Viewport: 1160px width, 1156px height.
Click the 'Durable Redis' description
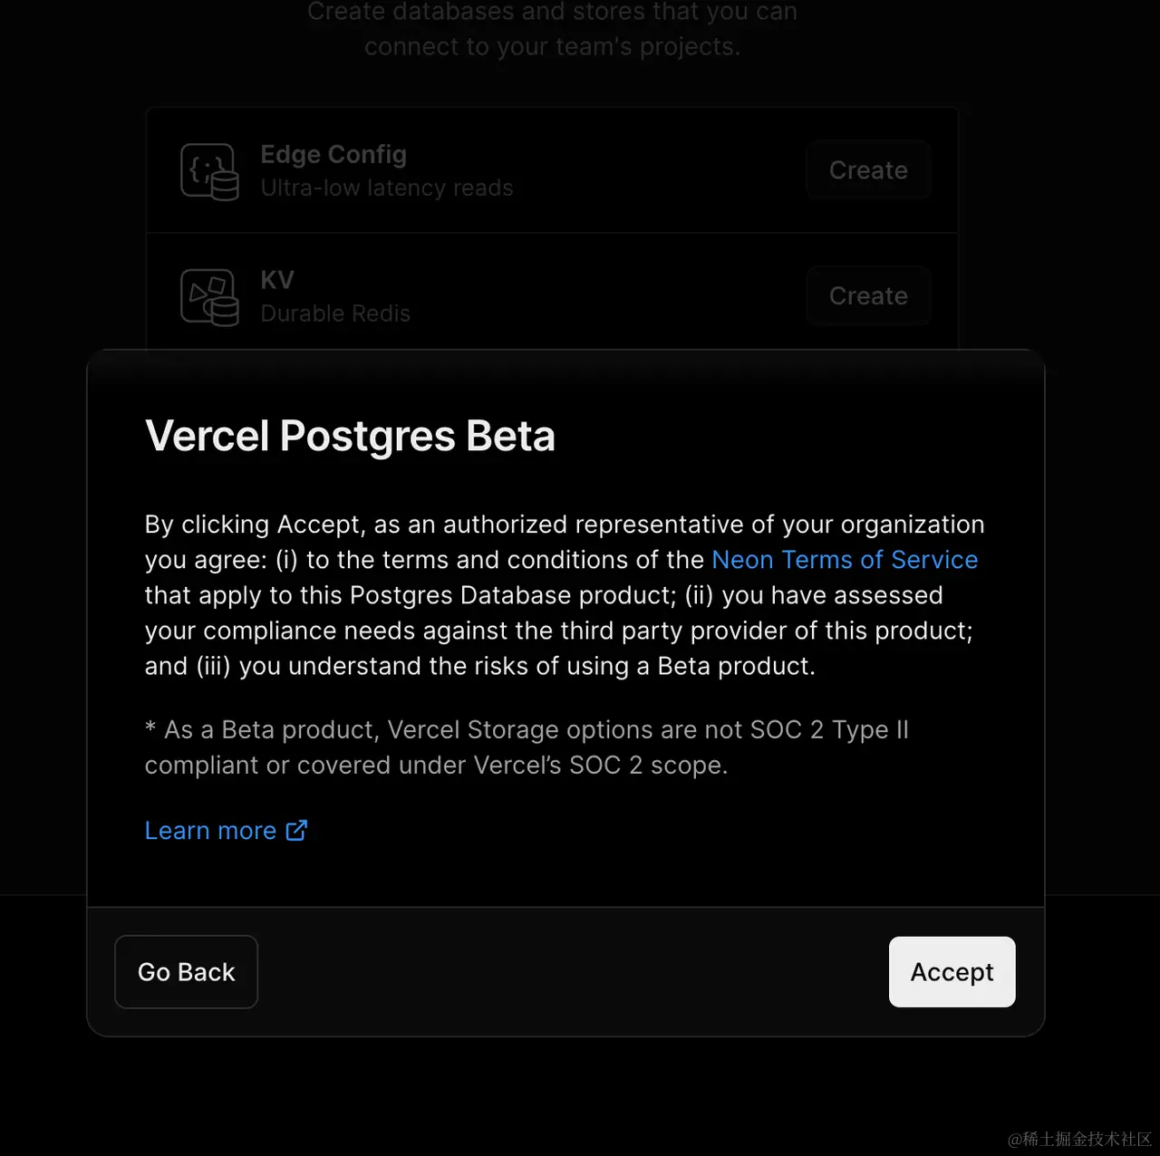pos(335,313)
